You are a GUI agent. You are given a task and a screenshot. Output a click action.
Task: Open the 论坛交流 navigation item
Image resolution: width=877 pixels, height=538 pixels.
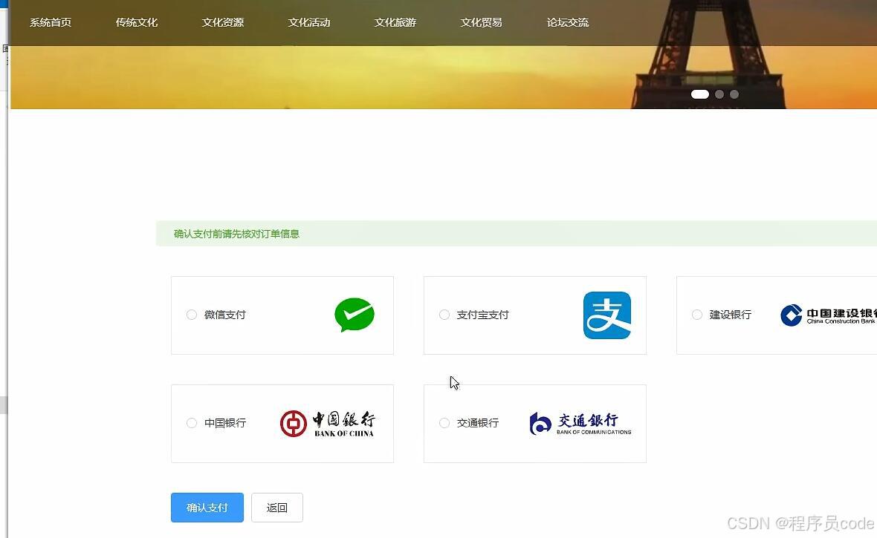click(x=567, y=22)
